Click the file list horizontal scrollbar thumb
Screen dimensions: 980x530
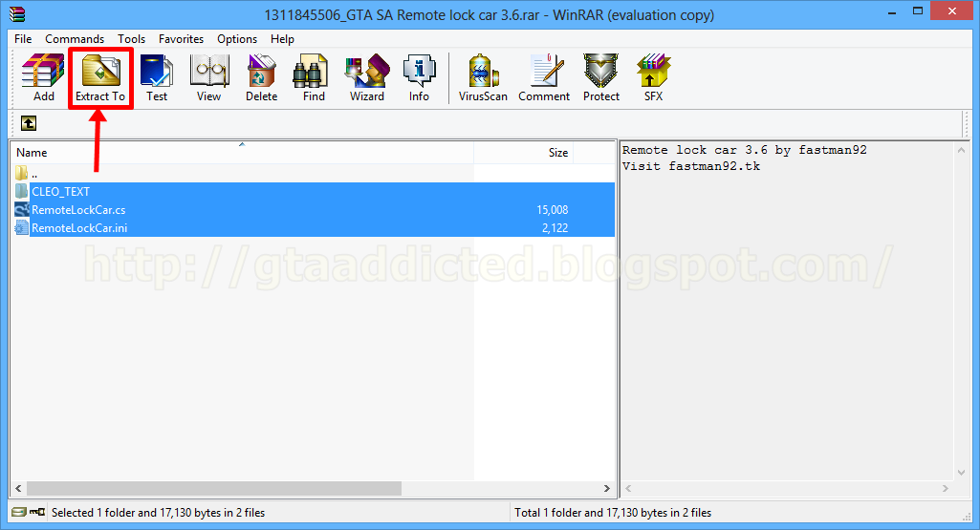tap(214, 488)
